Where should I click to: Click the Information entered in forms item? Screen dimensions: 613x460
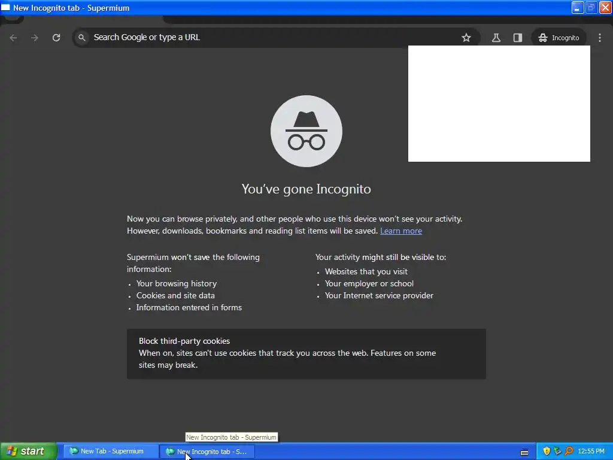click(x=189, y=307)
